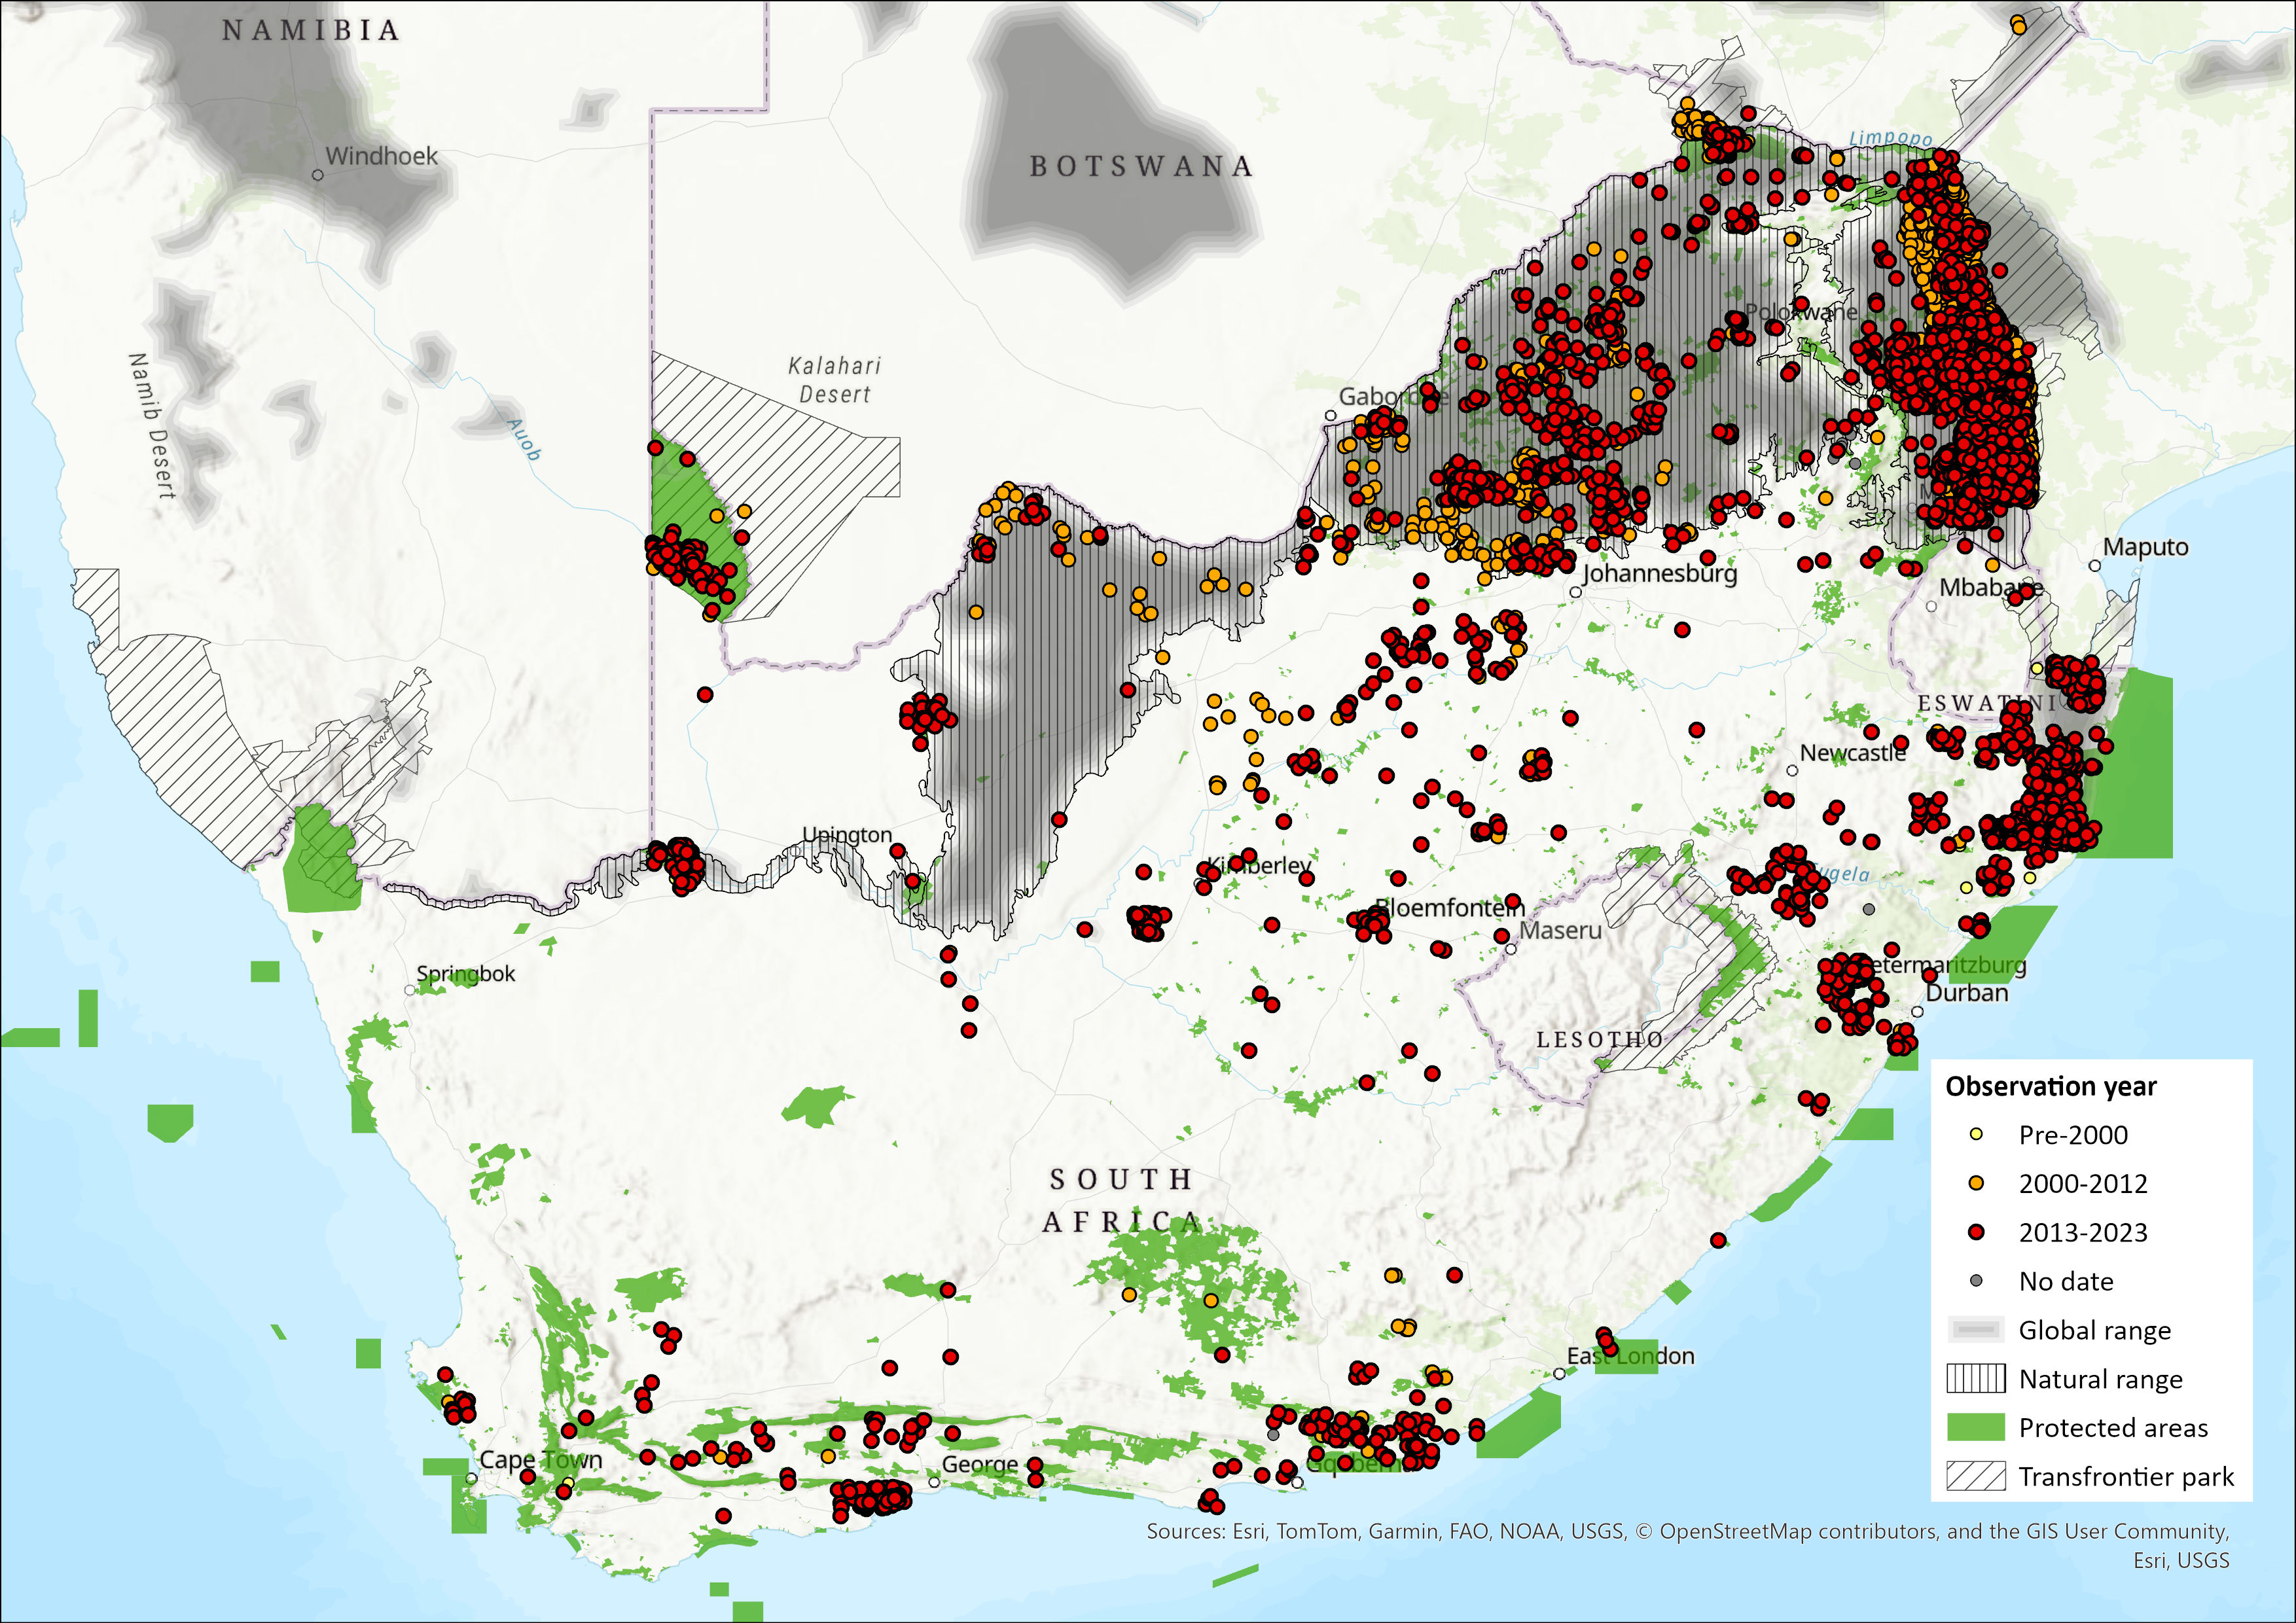The height and width of the screenshot is (1623, 2296).
Task: Click the Cape Town city label
Action: pyautogui.click(x=541, y=1459)
